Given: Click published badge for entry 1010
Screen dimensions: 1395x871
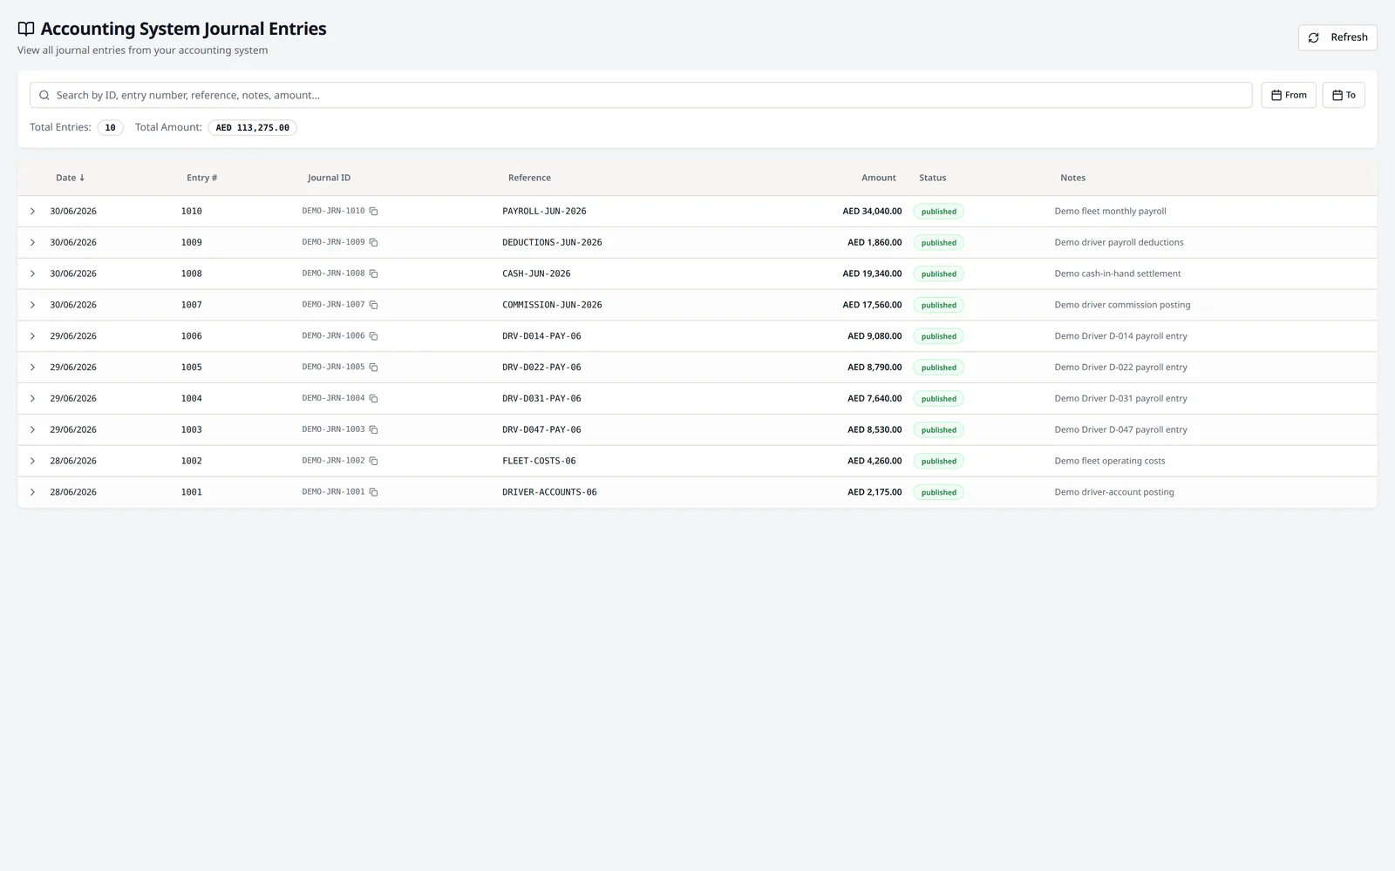Looking at the screenshot, I should pyautogui.click(x=939, y=212).
